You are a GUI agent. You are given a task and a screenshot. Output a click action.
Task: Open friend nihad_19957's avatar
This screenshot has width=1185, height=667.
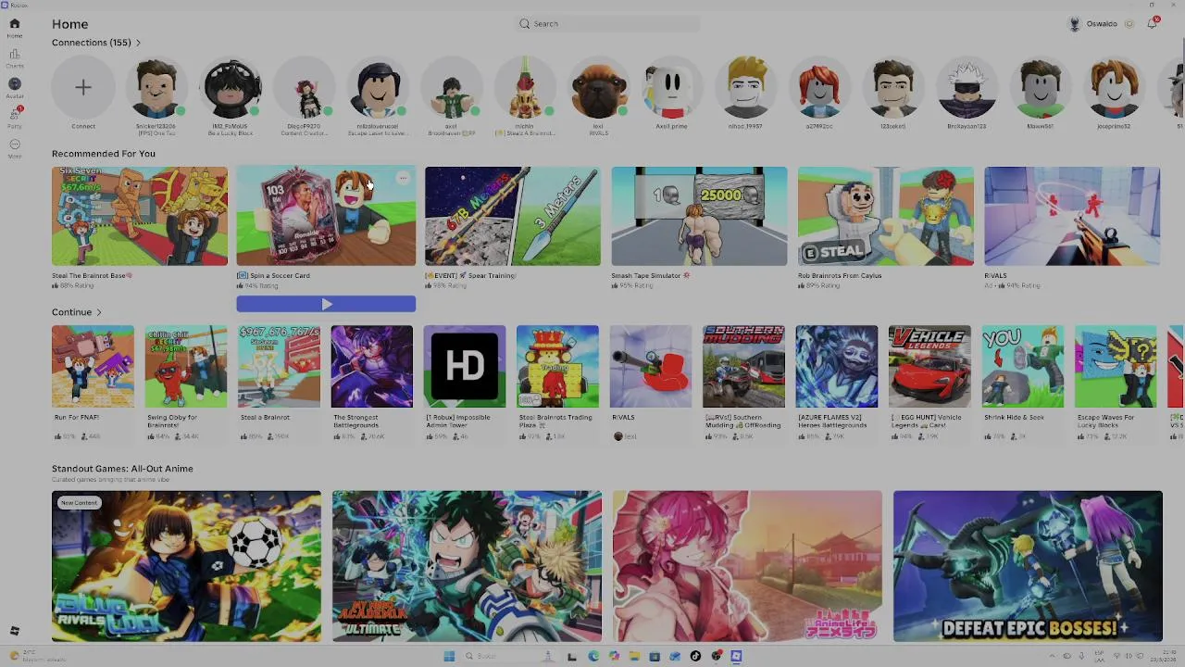[745, 87]
